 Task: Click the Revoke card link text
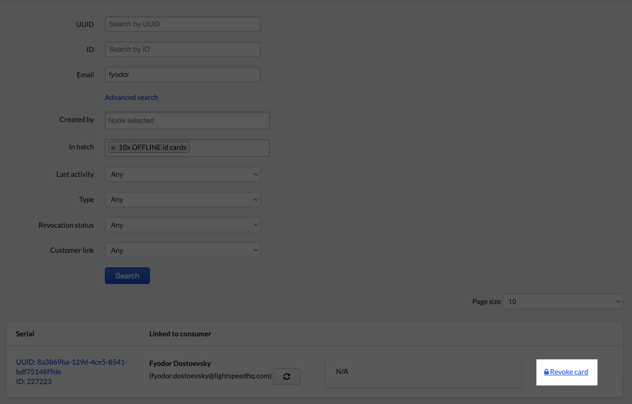pyautogui.click(x=569, y=372)
